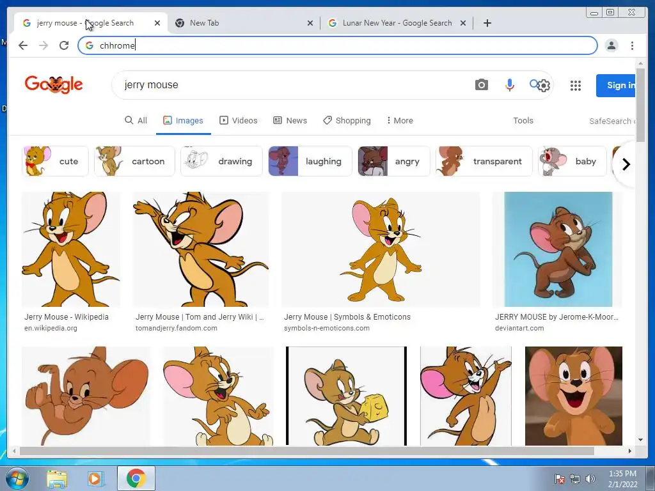
Task: Click the Google doodle logo
Action: tap(54, 85)
